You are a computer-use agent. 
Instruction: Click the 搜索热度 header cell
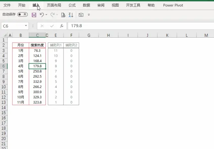click(37, 45)
